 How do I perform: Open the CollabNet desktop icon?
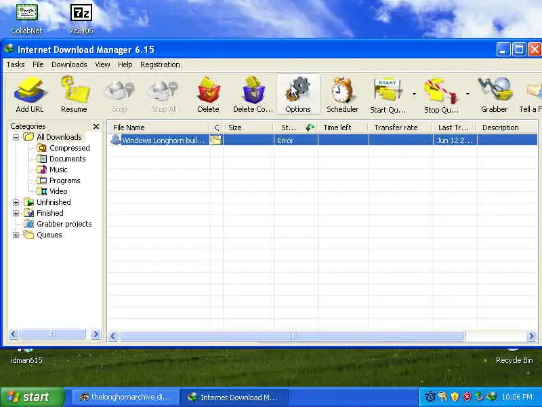26,19
